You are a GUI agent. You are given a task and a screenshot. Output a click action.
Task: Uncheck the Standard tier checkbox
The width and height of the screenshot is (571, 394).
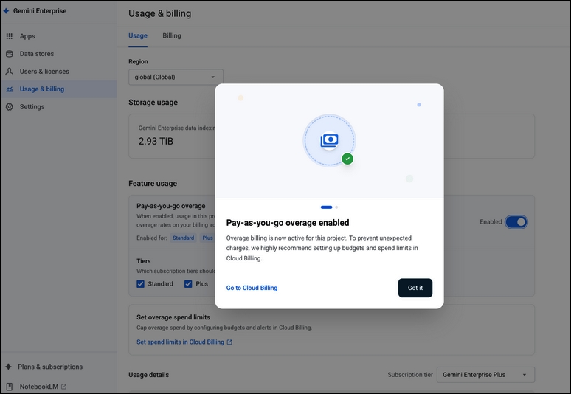click(141, 283)
